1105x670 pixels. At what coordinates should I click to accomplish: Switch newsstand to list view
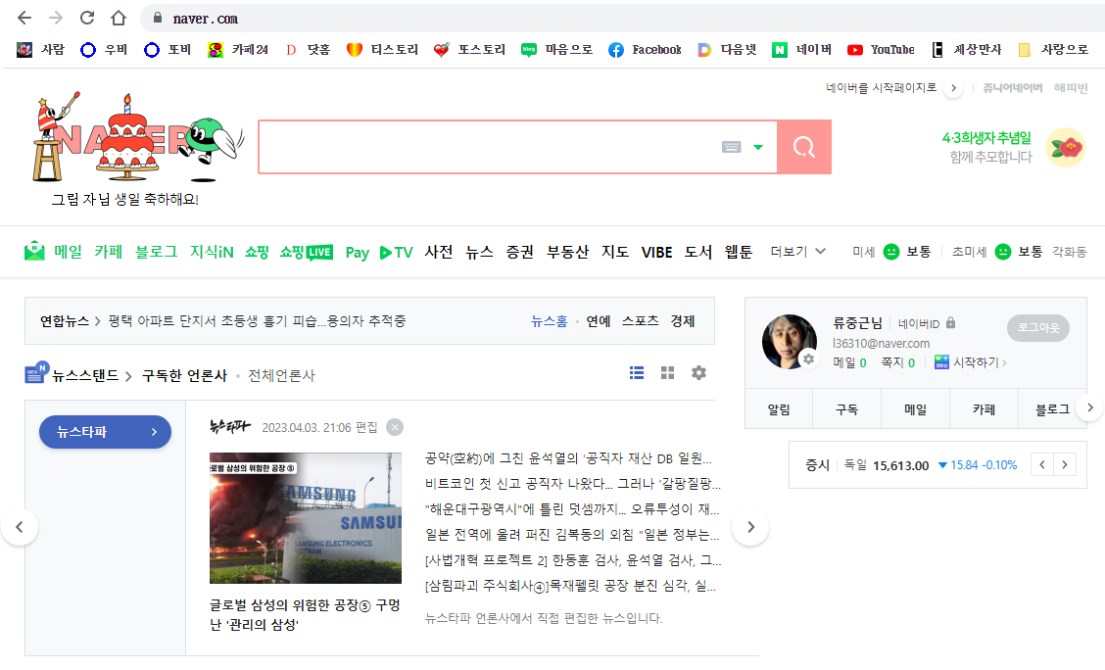click(x=637, y=372)
